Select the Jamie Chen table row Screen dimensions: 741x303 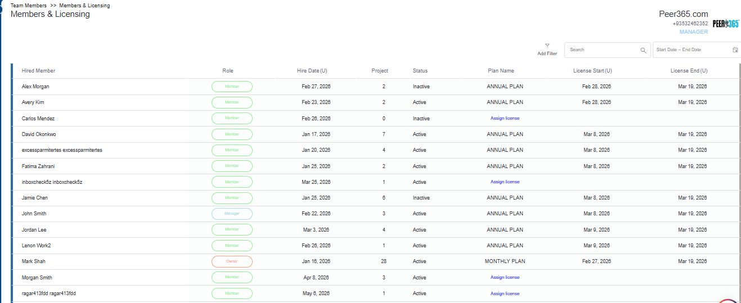[376, 198]
